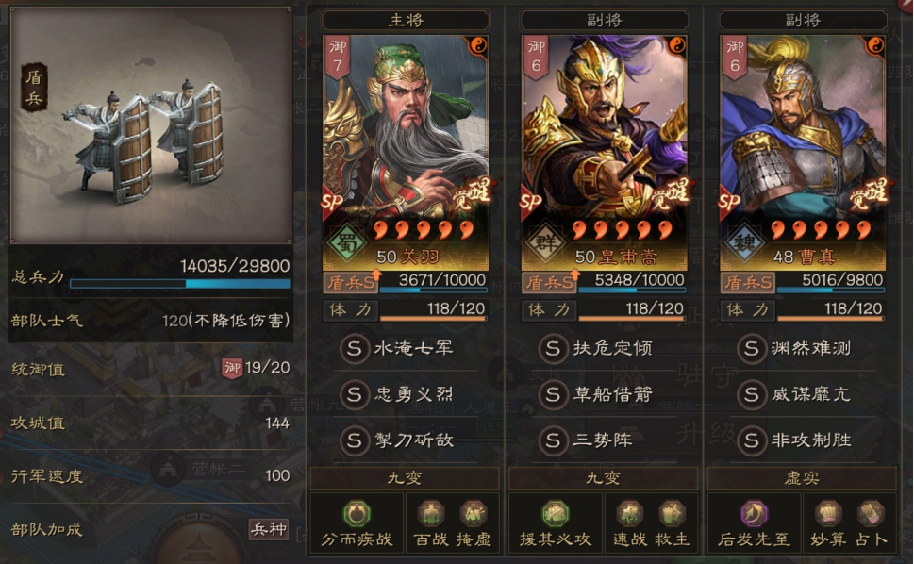Select the 百战 tactic icon
914x564 pixels.
pyautogui.click(x=431, y=514)
